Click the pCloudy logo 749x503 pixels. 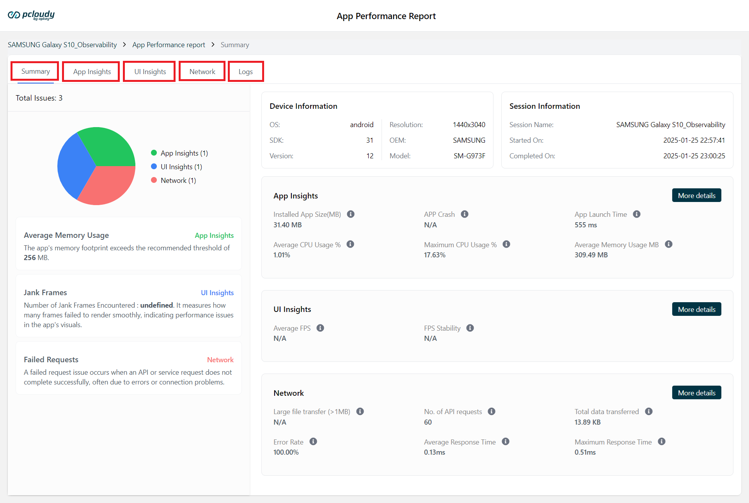[x=31, y=15]
